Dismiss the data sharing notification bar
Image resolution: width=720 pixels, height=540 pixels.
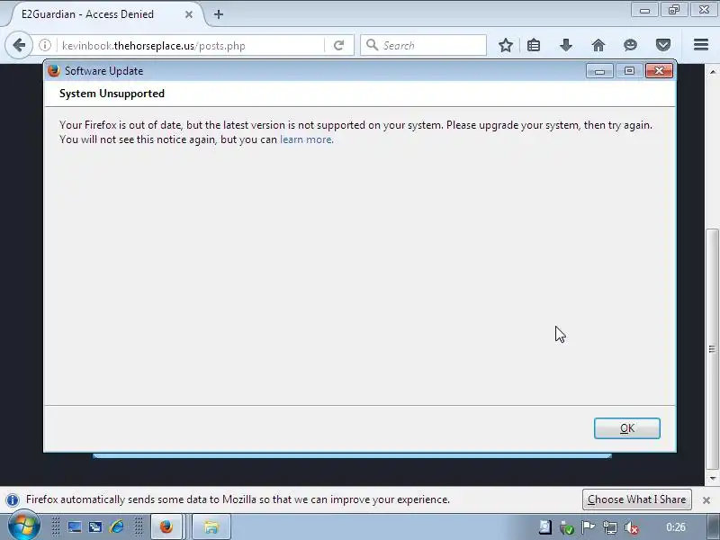tap(706, 500)
